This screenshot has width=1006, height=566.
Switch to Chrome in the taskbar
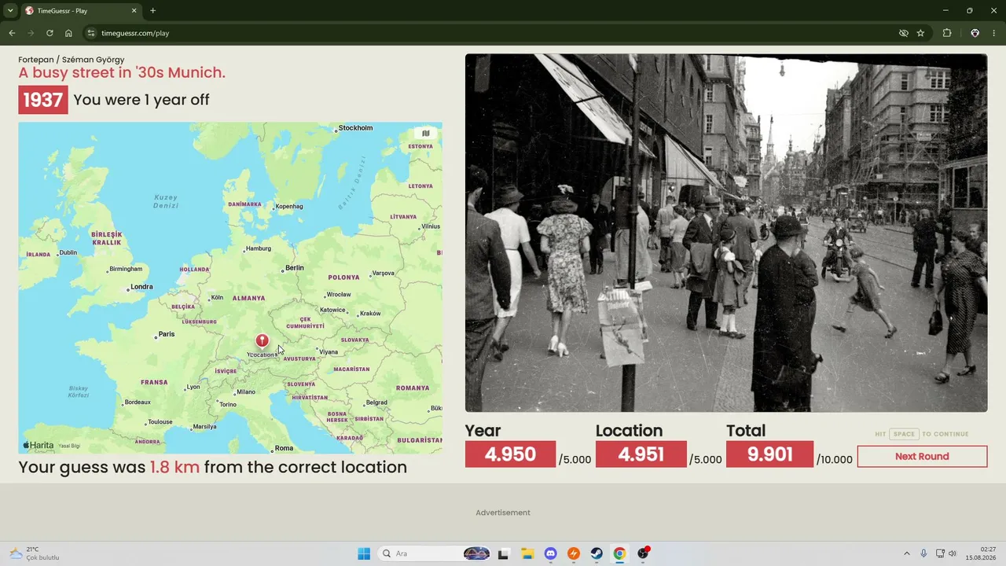tap(619, 553)
